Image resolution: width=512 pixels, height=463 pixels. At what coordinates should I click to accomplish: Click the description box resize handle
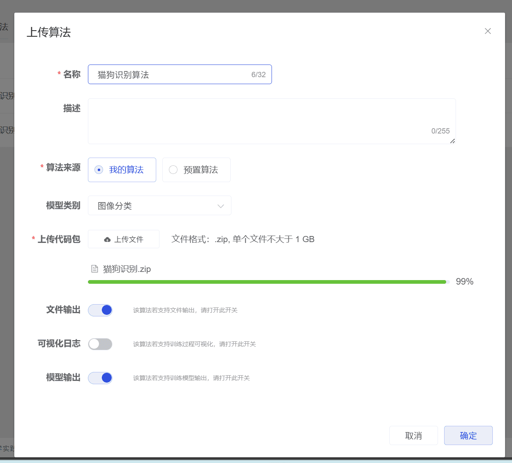452,141
